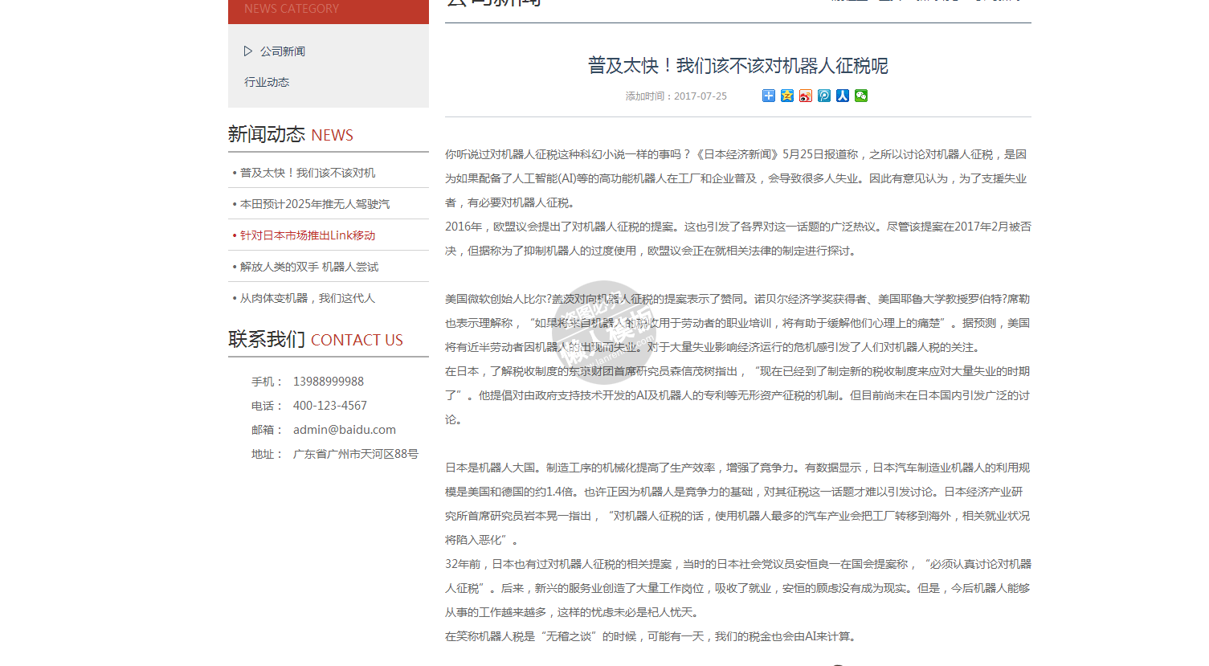This screenshot has width=1209, height=666.
Task: Click the mobile number 13988999988
Action: 329,382
